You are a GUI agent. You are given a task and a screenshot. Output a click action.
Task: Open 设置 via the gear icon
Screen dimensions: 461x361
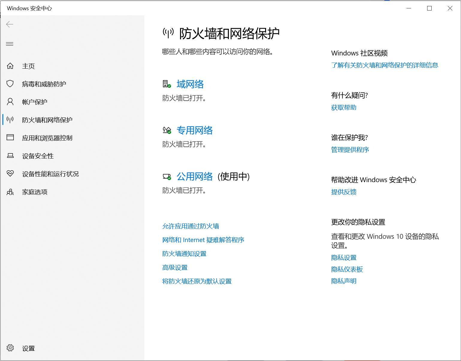coord(10,348)
